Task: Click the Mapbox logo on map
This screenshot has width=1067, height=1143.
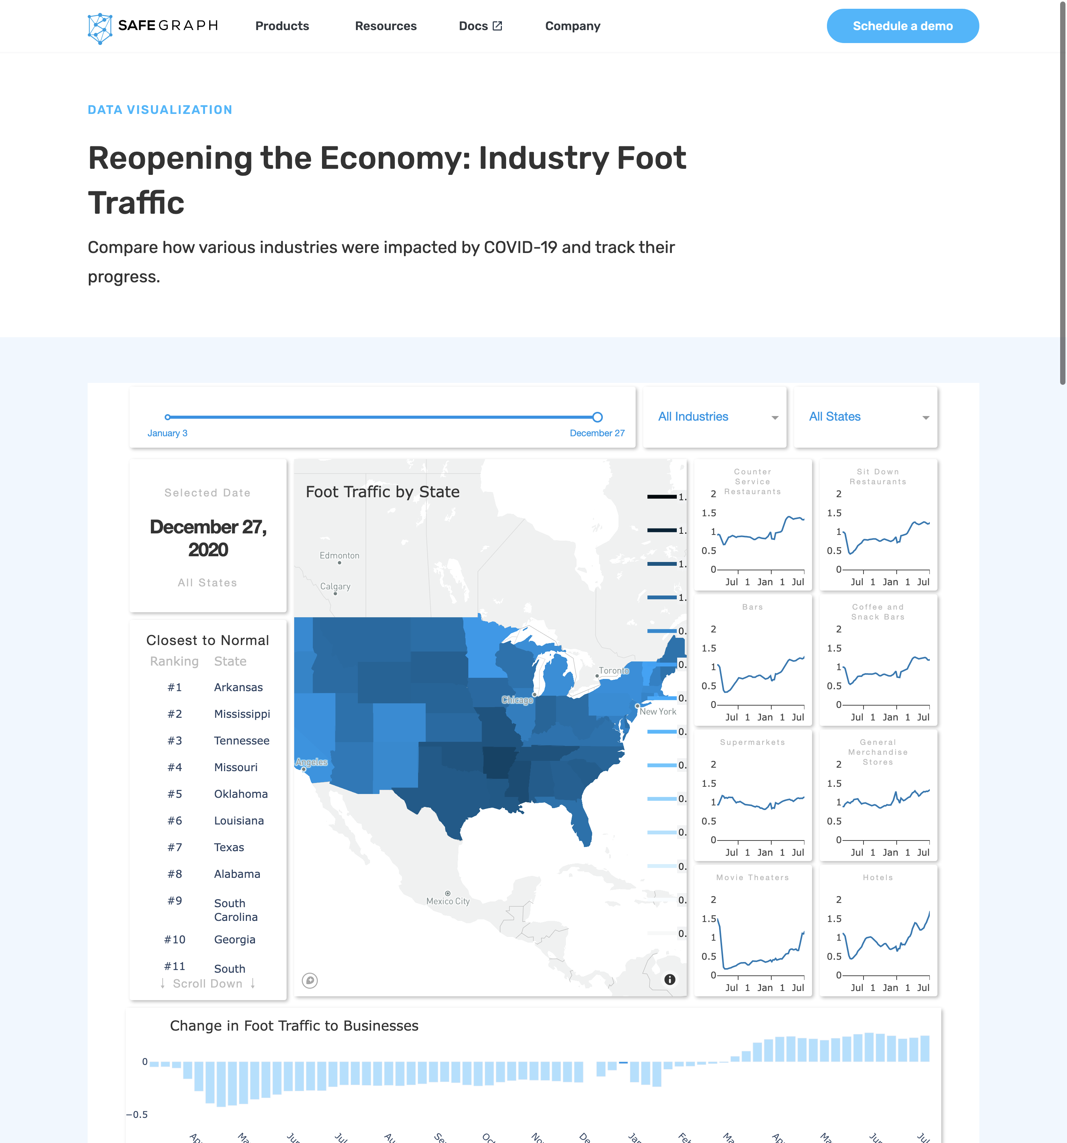Action: [310, 980]
